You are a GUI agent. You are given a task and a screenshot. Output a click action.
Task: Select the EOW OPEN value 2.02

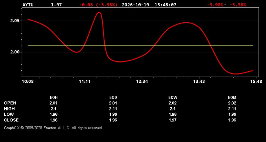click(173, 103)
